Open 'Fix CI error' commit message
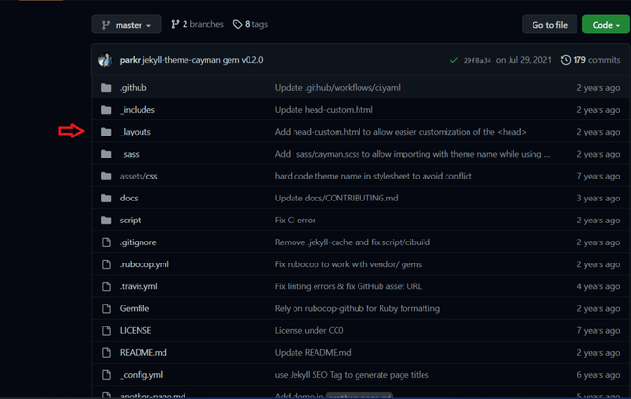 tap(295, 220)
